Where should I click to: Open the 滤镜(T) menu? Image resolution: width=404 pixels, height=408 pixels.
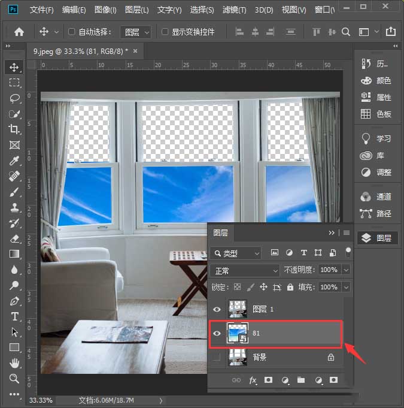click(234, 10)
